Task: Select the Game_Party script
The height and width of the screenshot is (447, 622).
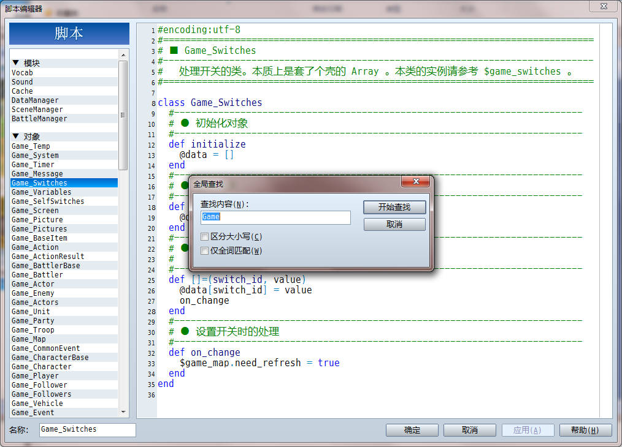Action: [x=64, y=321]
